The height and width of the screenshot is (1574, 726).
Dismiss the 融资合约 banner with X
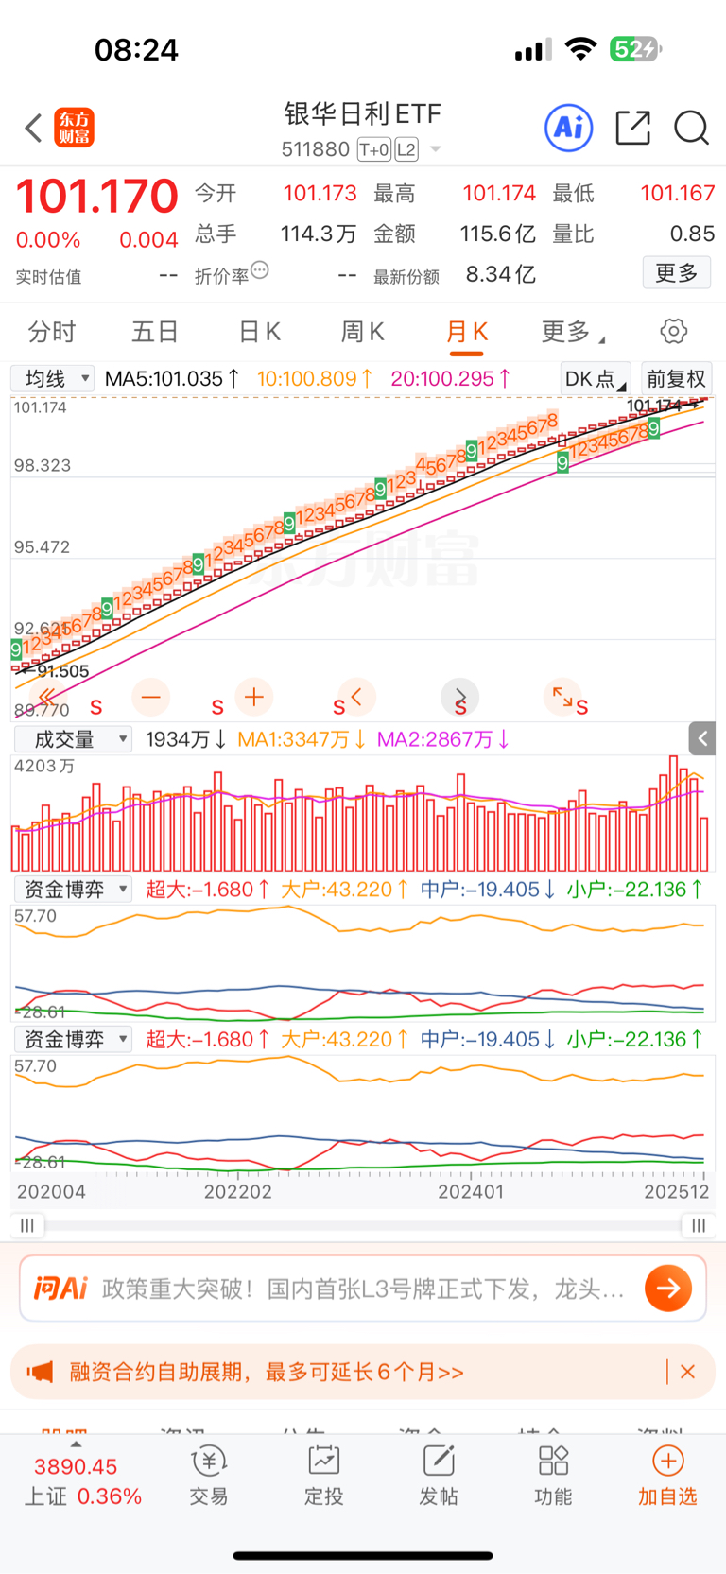pyautogui.click(x=687, y=1372)
